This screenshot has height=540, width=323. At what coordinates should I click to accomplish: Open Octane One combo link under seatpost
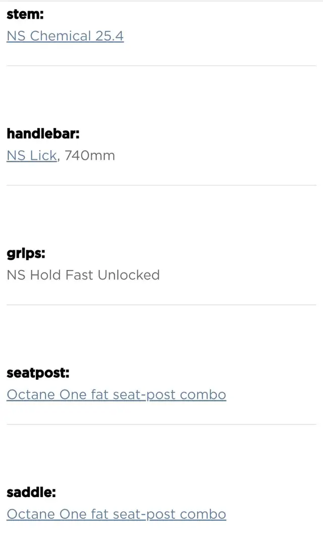116,395
